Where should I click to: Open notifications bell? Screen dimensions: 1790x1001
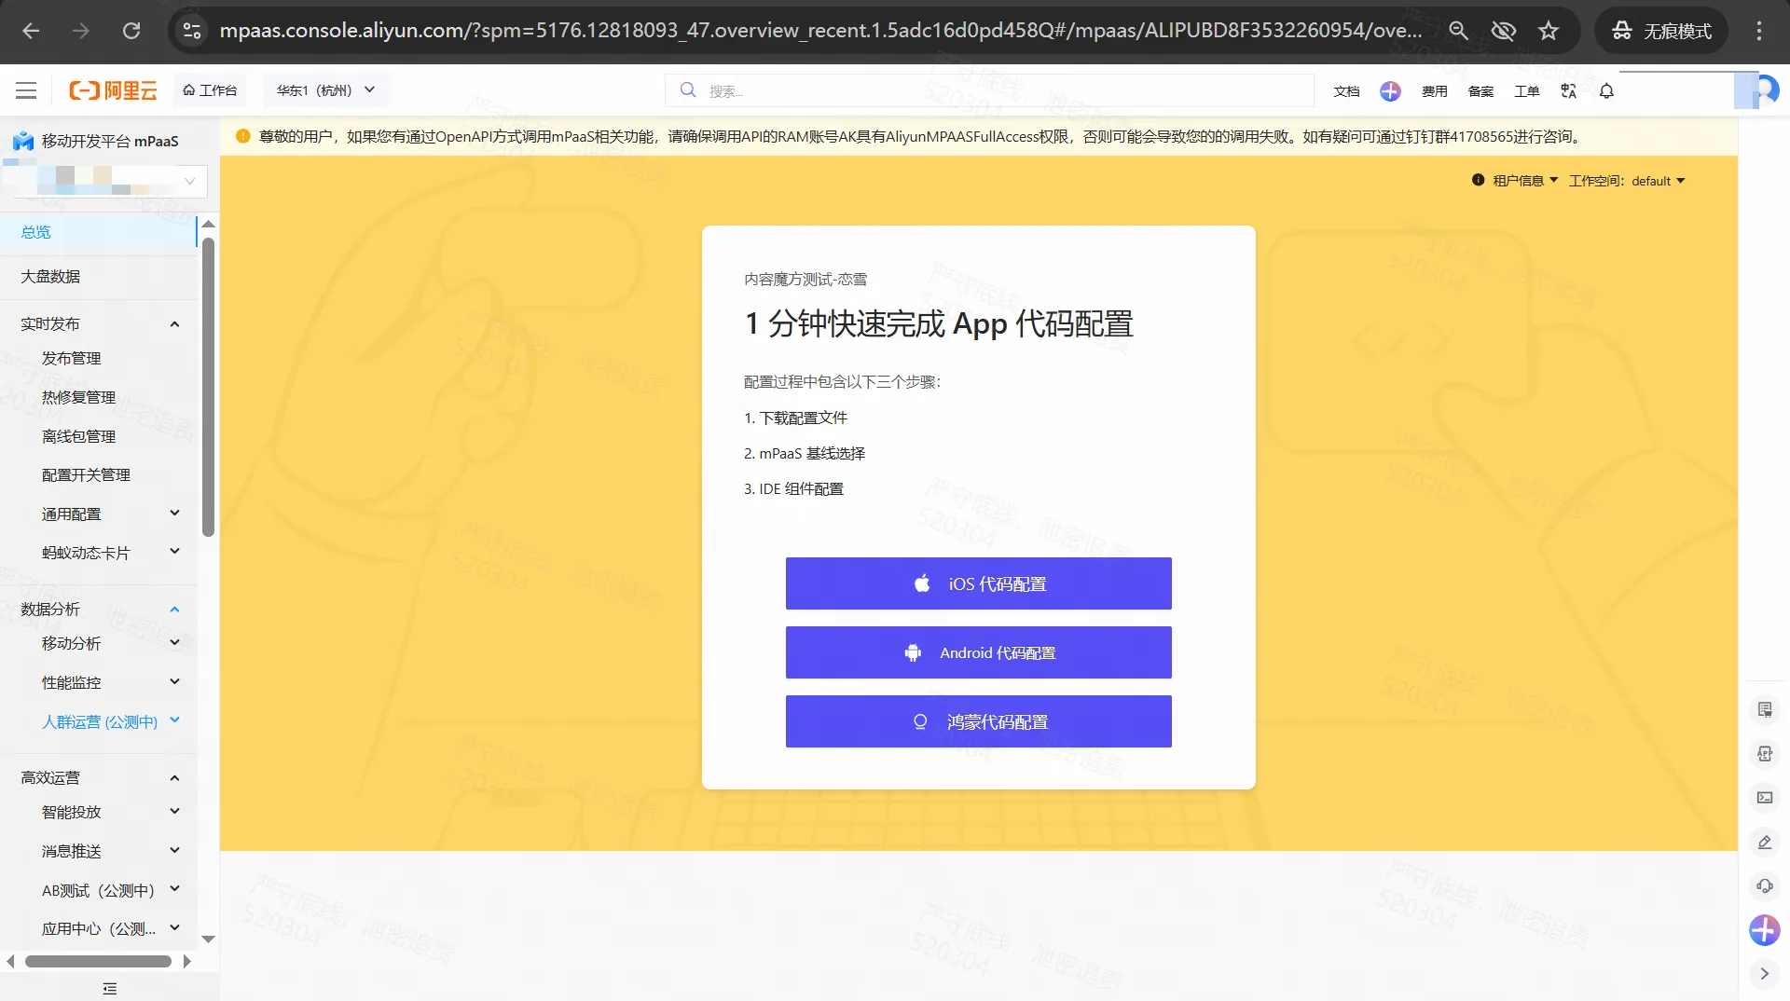tap(1606, 90)
